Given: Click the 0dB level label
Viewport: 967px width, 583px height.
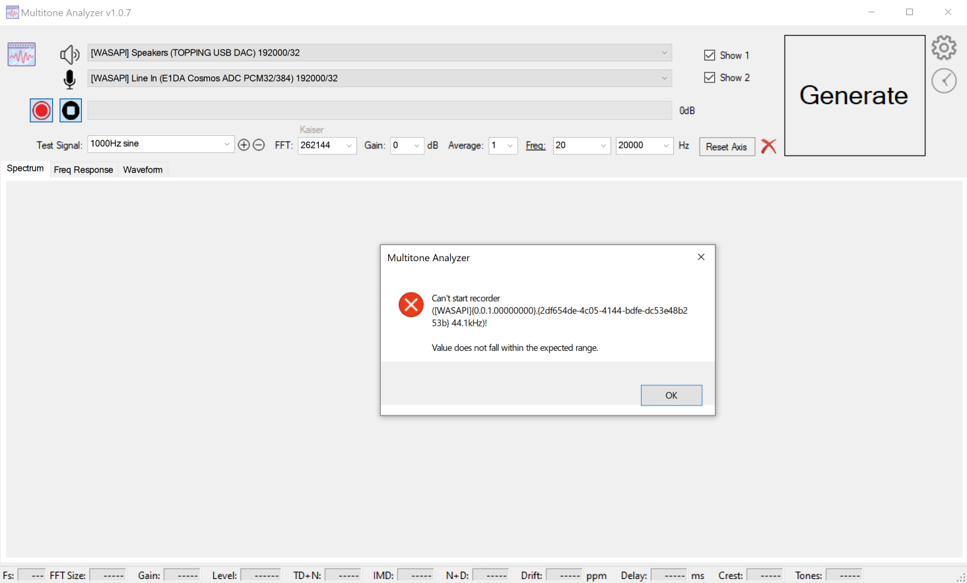Looking at the screenshot, I should (687, 111).
